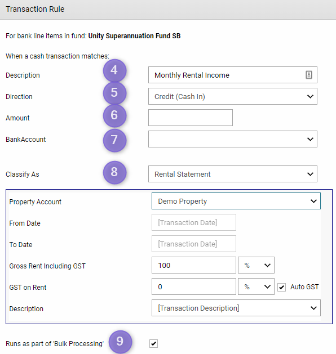Viewport: 336px width, 354px height.
Task: Click the BankAccount label
Action: pyautogui.click(x=26, y=140)
